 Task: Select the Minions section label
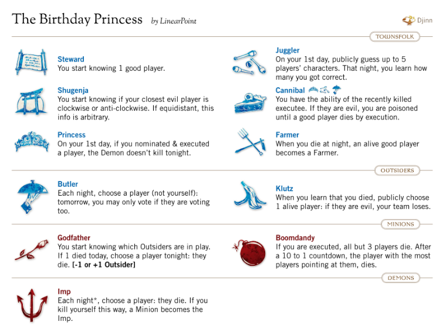400,224
